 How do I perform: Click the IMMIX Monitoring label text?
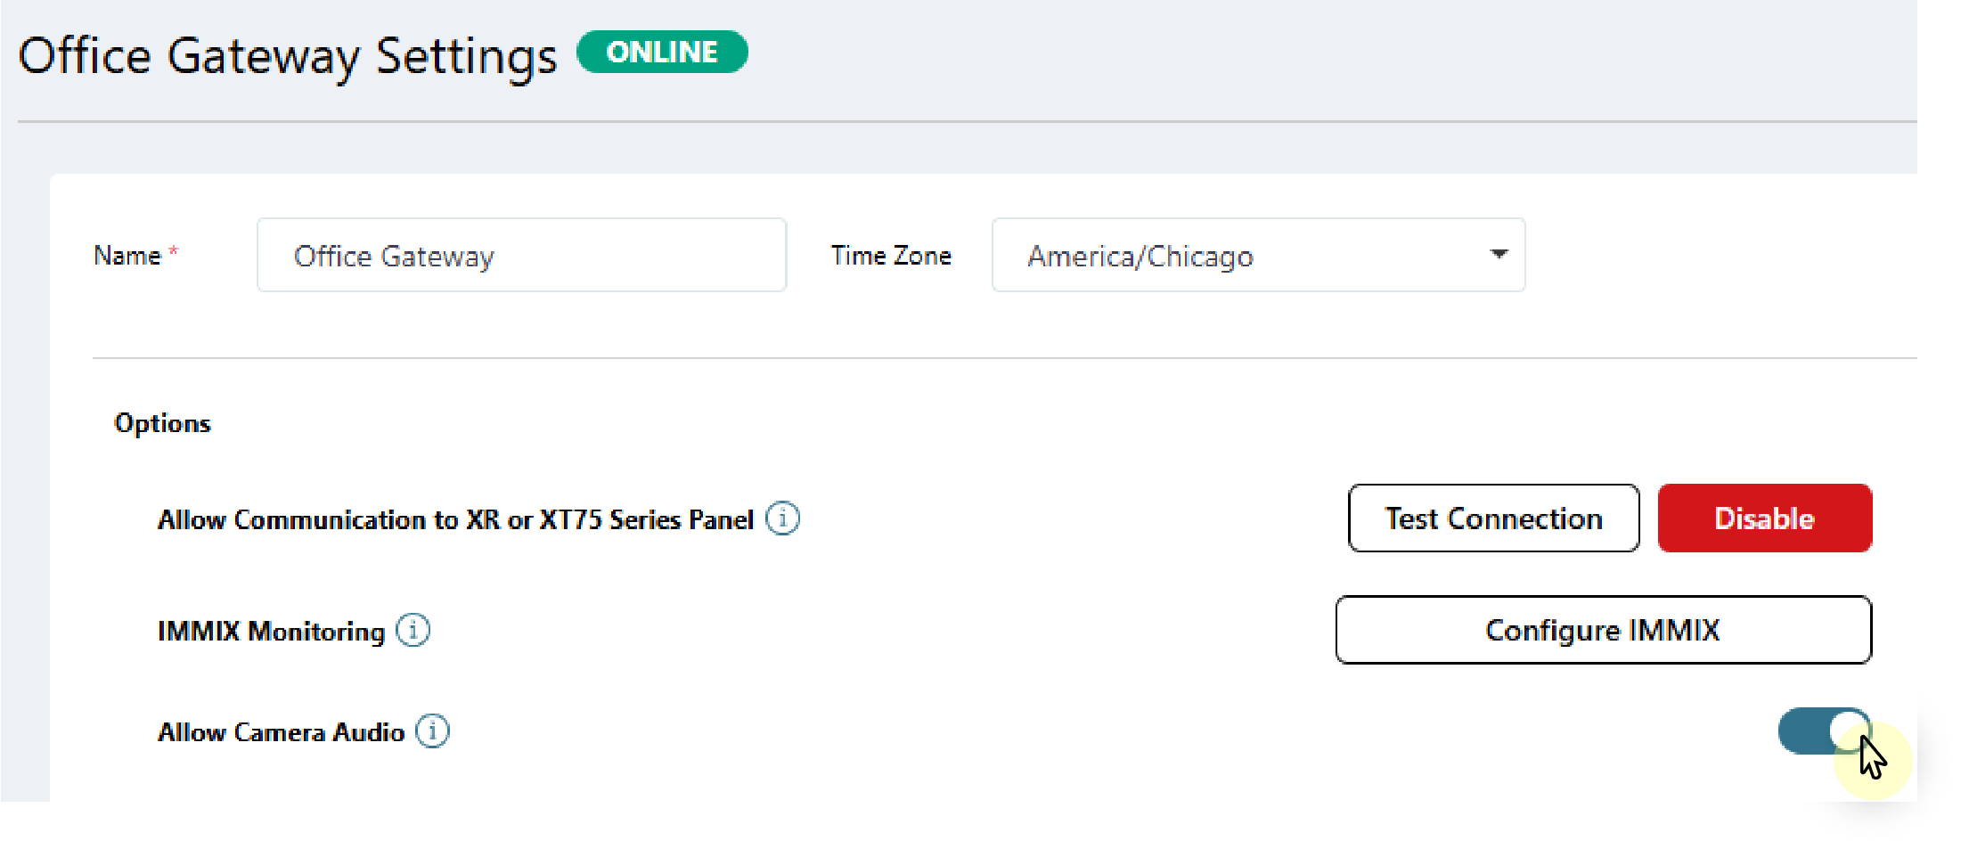271,632
